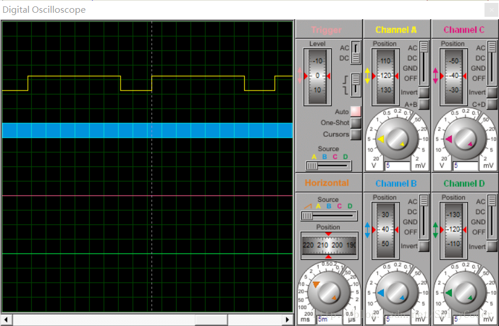Toggle Invert on Channel A

tap(424, 93)
